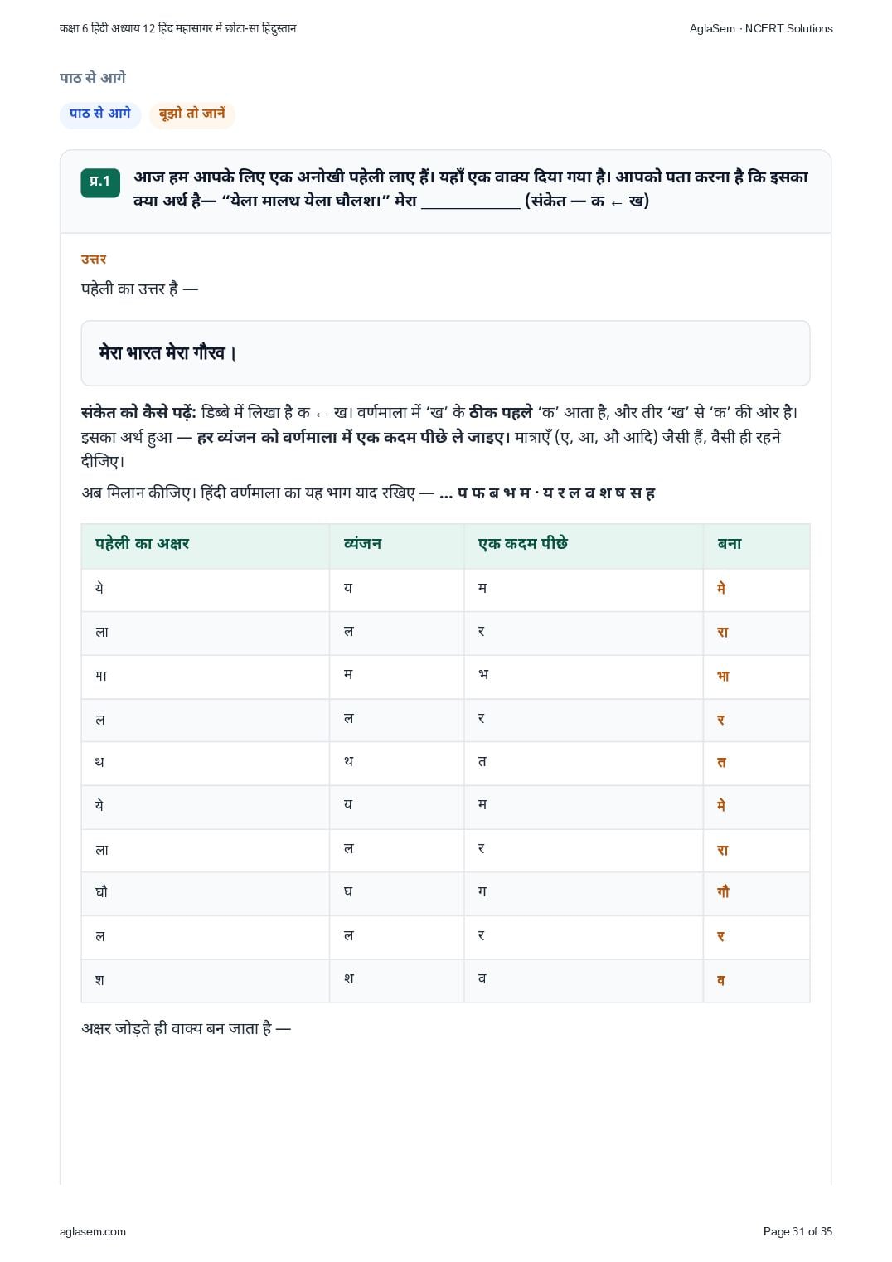Click the line 'अक्षर जोड़ते ही वाक्य बन जाता है'
The height and width of the screenshot is (1262, 892).
(186, 1029)
